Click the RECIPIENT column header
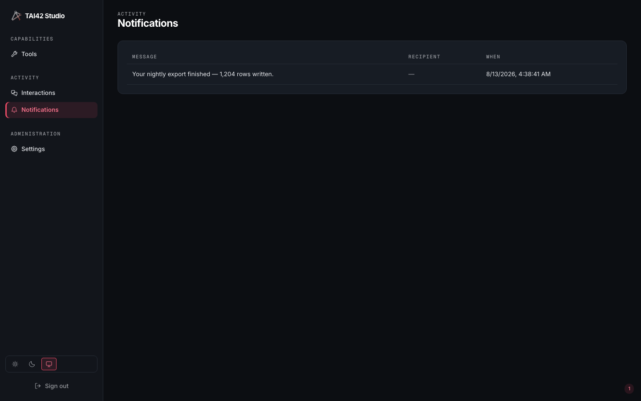This screenshot has width=641, height=401. pyautogui.click(x=424, y=57)
